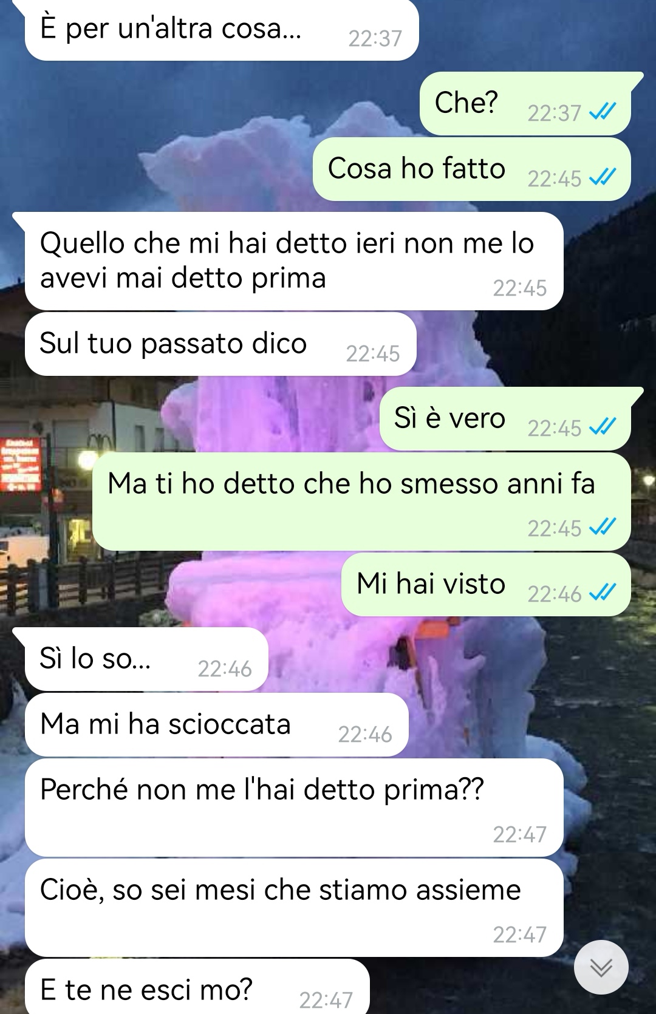656x1014 pixels.
Task: Select the "Ma mi ha scioccata" message
Action: click(217, 725)
